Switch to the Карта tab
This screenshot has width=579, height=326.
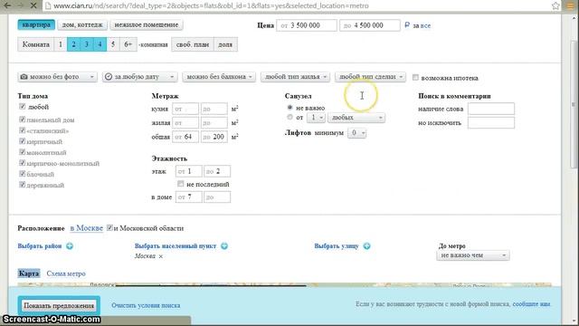pyautogui.click(x=29, y=273)
